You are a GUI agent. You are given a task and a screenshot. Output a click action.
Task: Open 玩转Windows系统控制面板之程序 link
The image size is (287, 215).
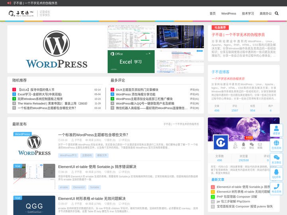pyautogui.click(x=40, y=99)
